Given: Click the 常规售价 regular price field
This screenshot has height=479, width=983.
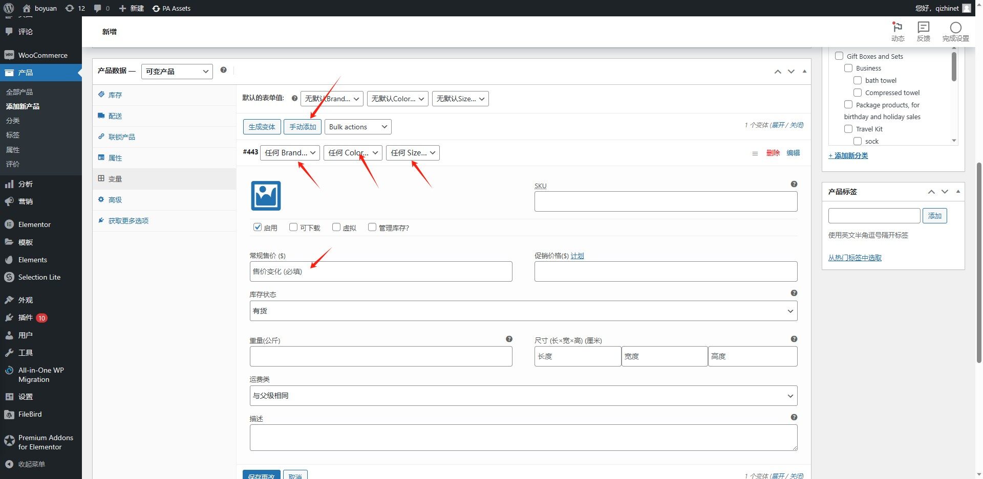Looking at the screenshot, I should (380, 271).
